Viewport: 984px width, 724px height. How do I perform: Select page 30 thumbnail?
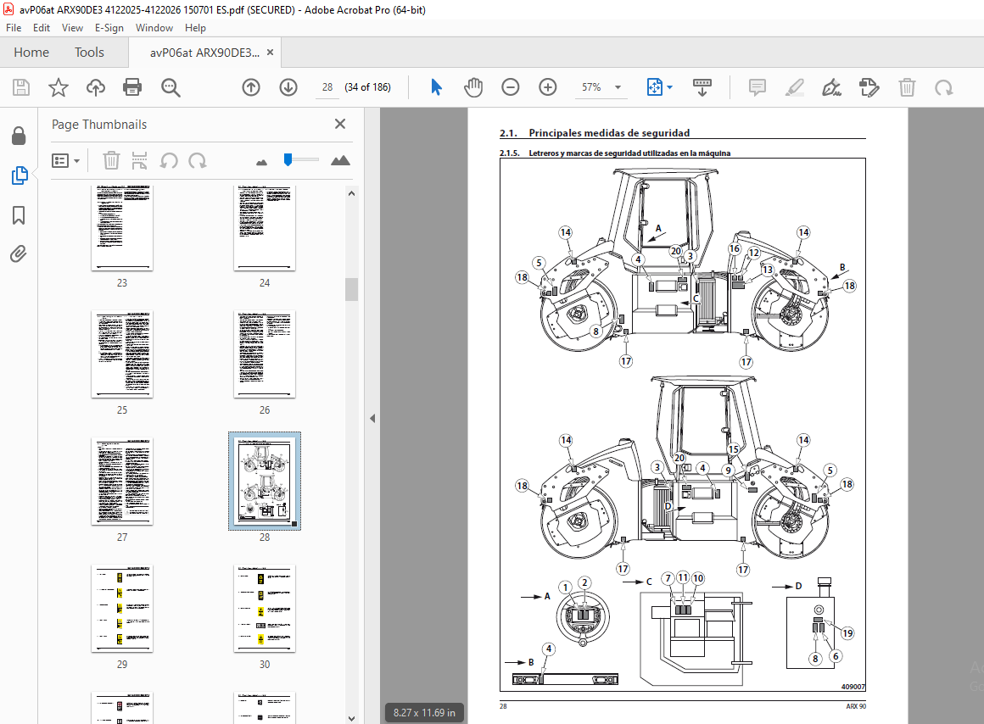264,609
